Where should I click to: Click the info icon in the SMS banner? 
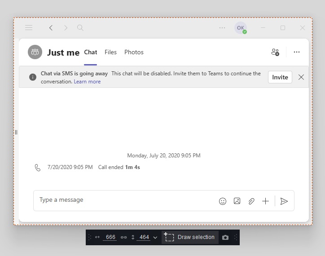[x=33, y=77]
